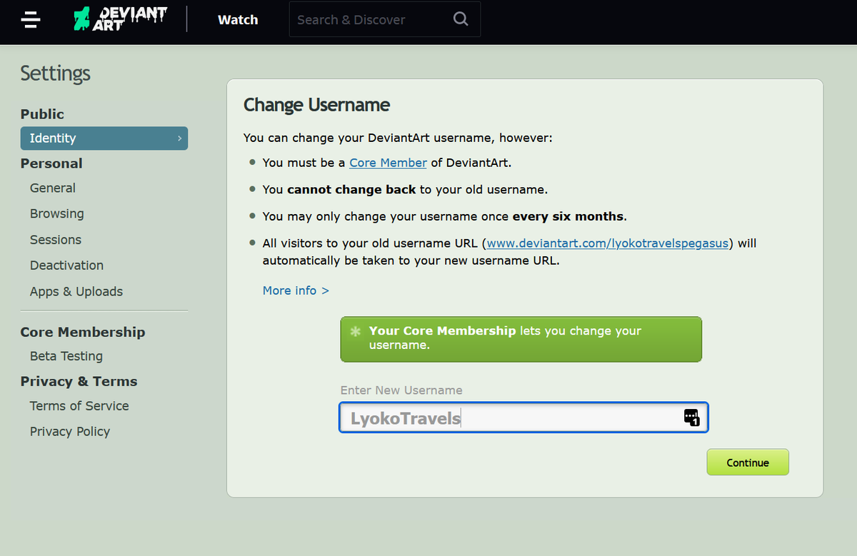Click the Personal section heading
The height and width of the screenshot is (556, 857).
click(x=51, y=163)
